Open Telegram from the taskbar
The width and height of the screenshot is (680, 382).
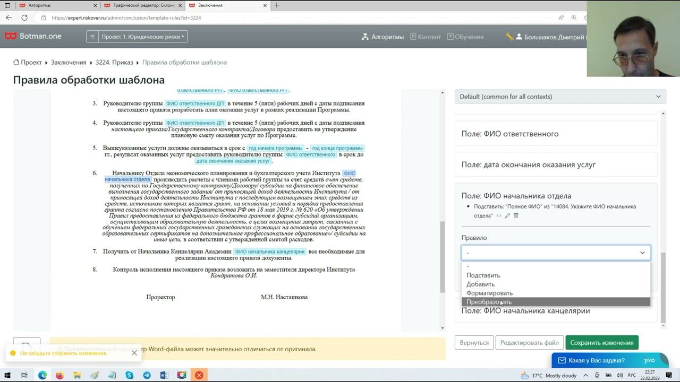(147, 375)
